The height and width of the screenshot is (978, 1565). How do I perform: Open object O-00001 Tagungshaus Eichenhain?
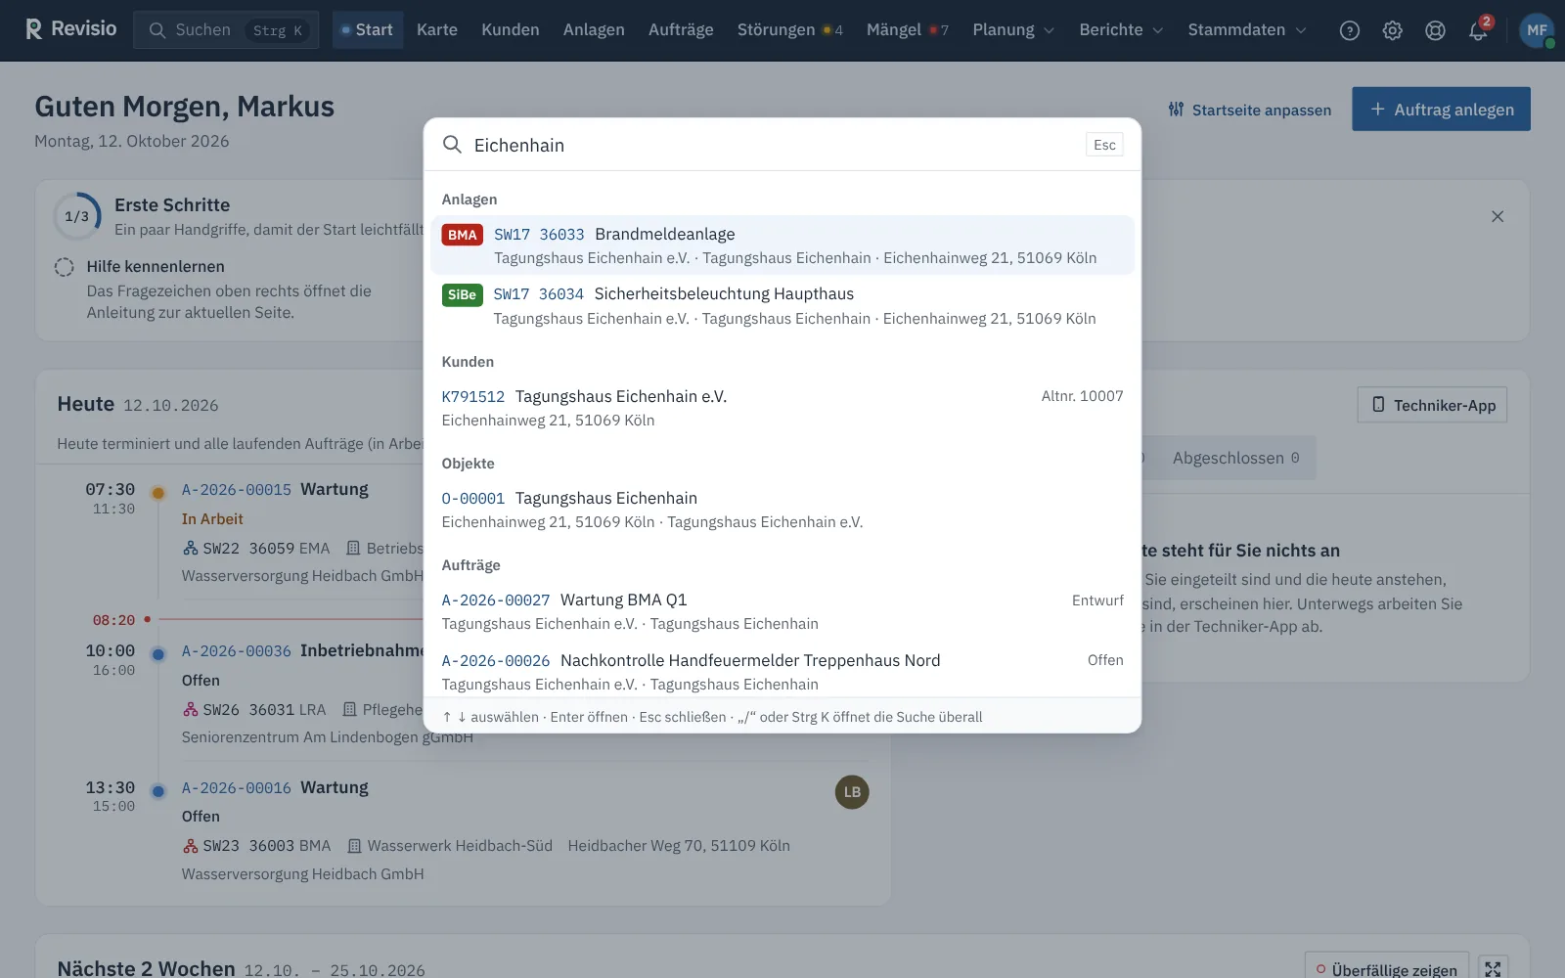click(782, 510)
